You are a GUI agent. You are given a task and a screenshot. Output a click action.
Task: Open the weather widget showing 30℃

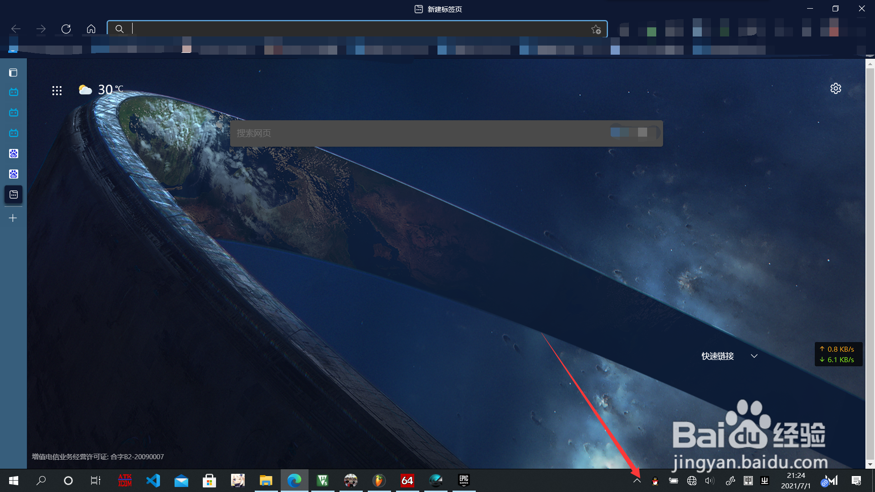pyautogui.click(x=101, y=89)
